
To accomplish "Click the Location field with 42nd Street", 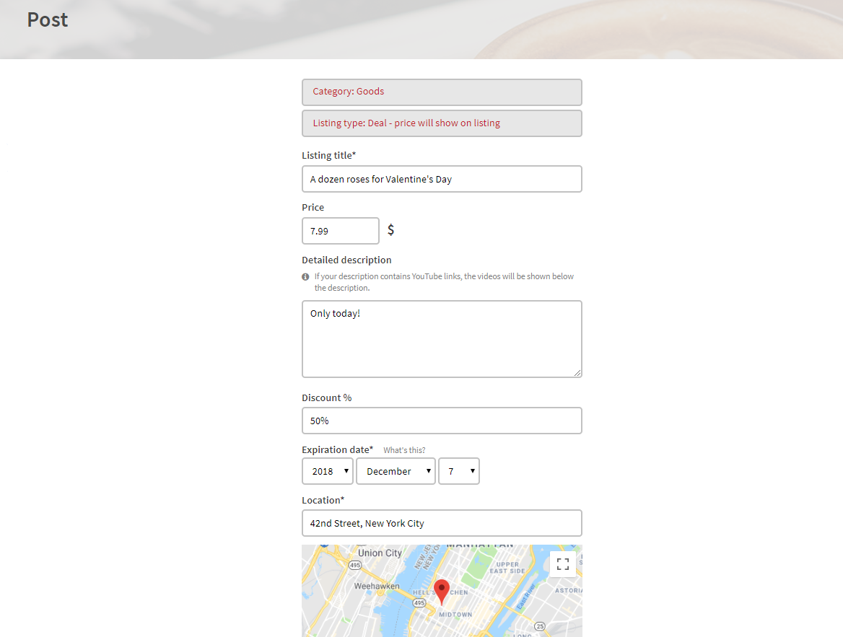I will click(x=442, y=523).
